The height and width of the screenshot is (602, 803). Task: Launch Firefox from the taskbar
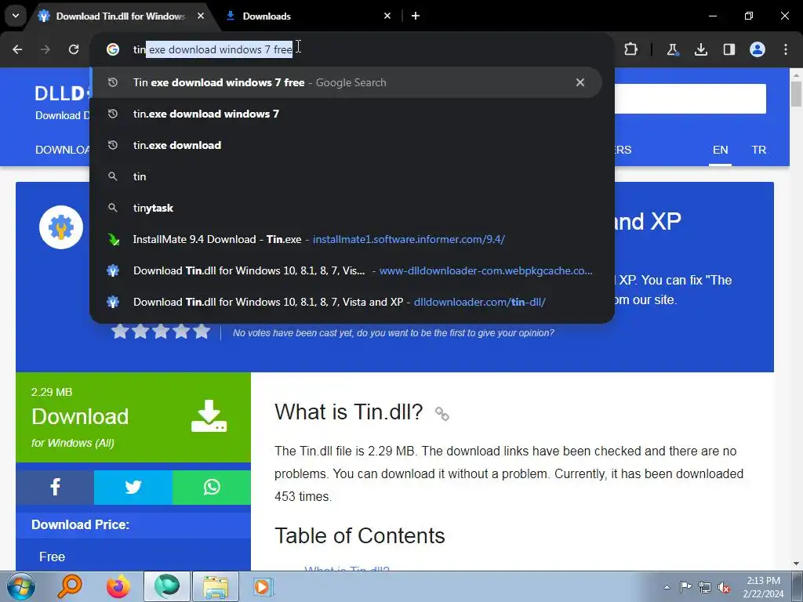tap(118, 586)
